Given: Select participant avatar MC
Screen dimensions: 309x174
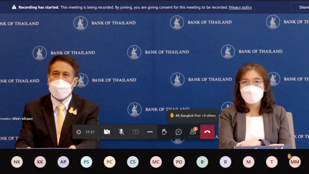Looking at the screenshot, I should (156, 162).
